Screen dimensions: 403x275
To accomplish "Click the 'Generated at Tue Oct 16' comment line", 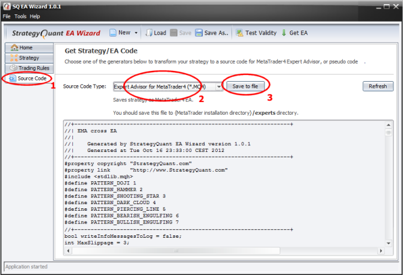I will tap(156, 150).
